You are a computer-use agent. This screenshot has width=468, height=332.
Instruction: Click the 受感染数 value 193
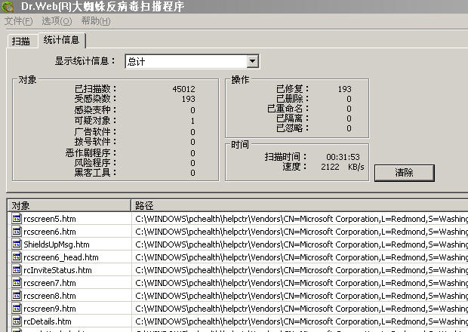(x=189, y=99)
